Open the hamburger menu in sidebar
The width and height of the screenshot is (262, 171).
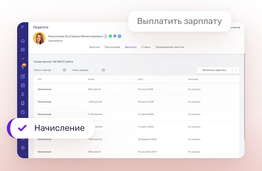point(23,27)
